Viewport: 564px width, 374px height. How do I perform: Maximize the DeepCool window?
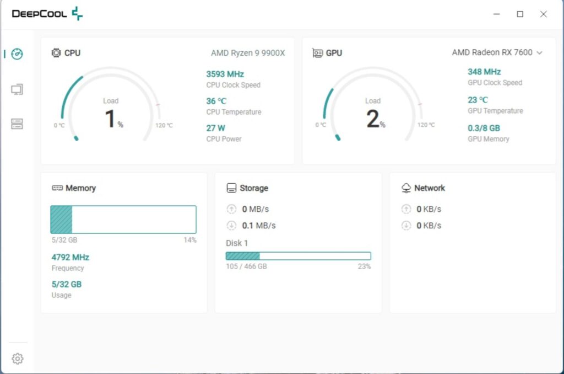(x=520, y=14)
